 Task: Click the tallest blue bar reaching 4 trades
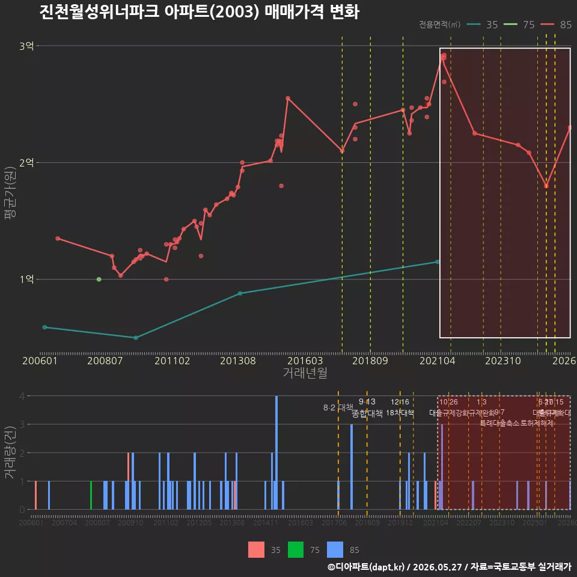(276, 453)
